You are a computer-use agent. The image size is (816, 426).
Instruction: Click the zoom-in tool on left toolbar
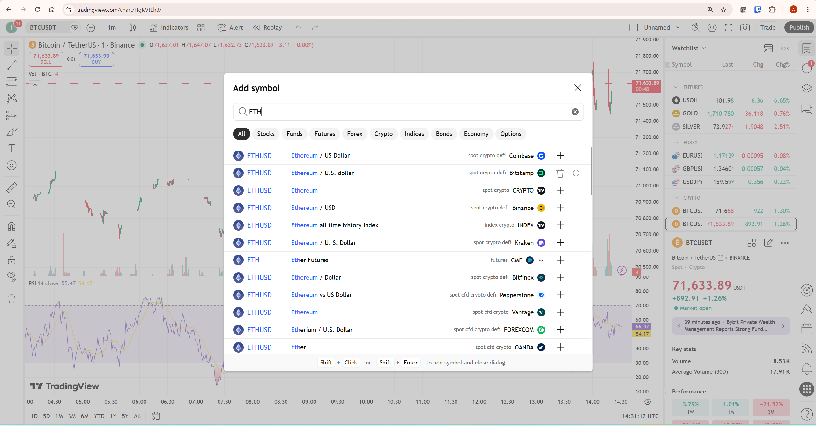[x=11, y=204]
